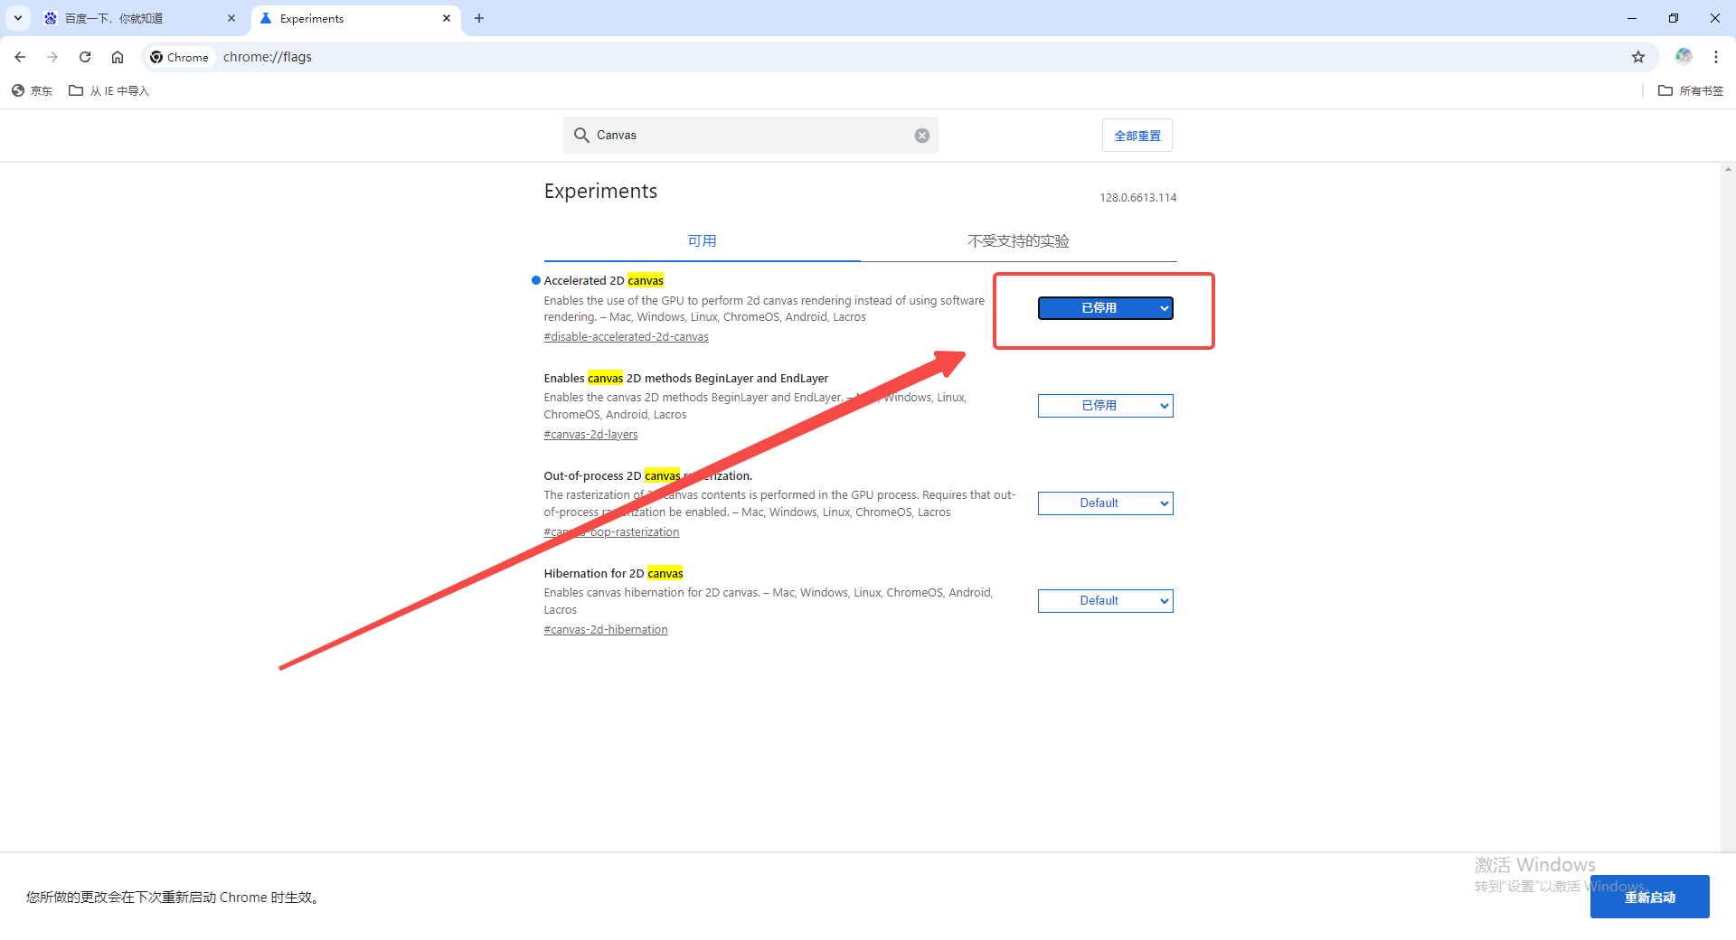Click the 重新启动 relaunch button
The height and width of the screenshot is (940, 1736).
(1649, 897)
